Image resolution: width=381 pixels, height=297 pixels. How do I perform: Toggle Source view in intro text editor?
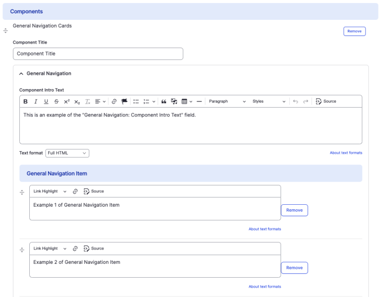click(x=326, y=102)
